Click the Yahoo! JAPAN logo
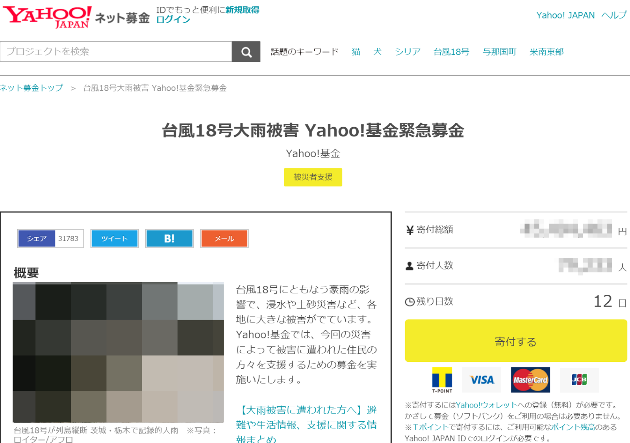 pos(47,17)
